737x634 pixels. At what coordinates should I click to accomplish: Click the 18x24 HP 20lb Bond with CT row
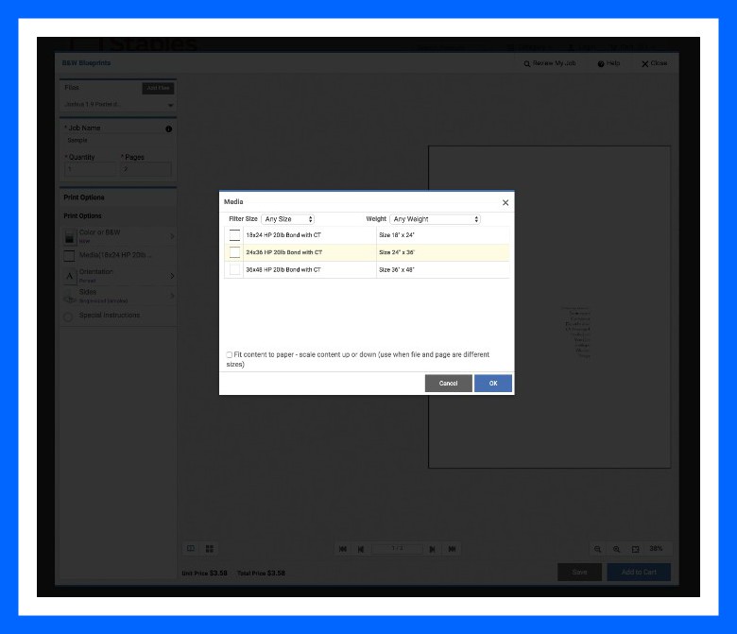pyautogui.click(x=368, y=235)
